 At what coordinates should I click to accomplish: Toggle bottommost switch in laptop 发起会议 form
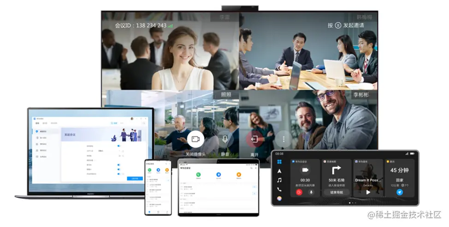point(119,174)
